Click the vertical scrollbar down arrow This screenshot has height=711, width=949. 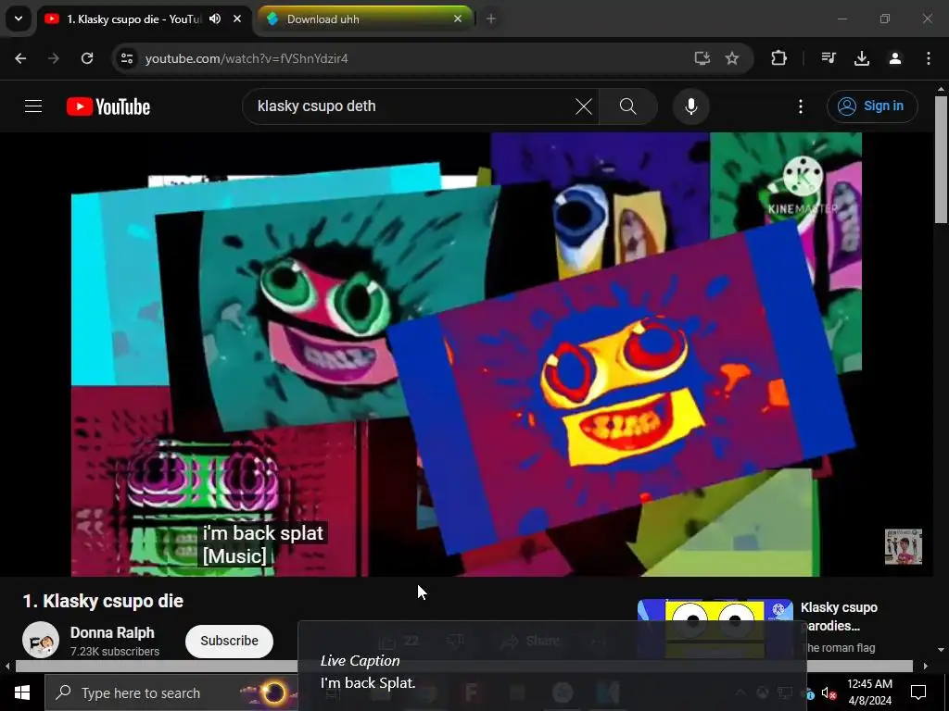[x=941, y=650]
